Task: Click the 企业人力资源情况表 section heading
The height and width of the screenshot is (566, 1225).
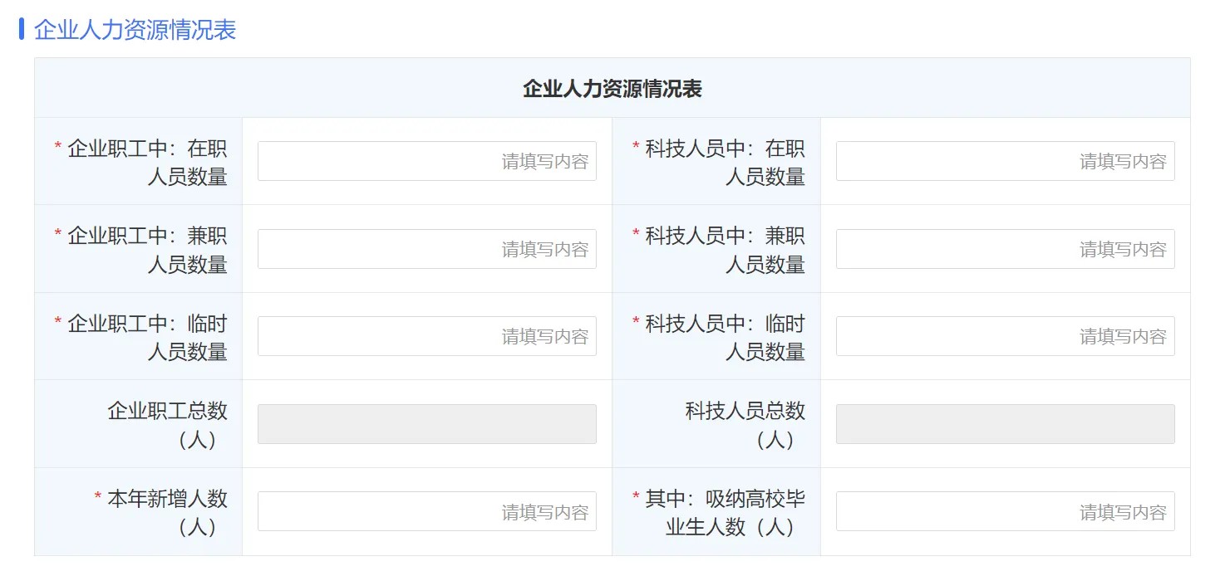Action: click(135, 30)
